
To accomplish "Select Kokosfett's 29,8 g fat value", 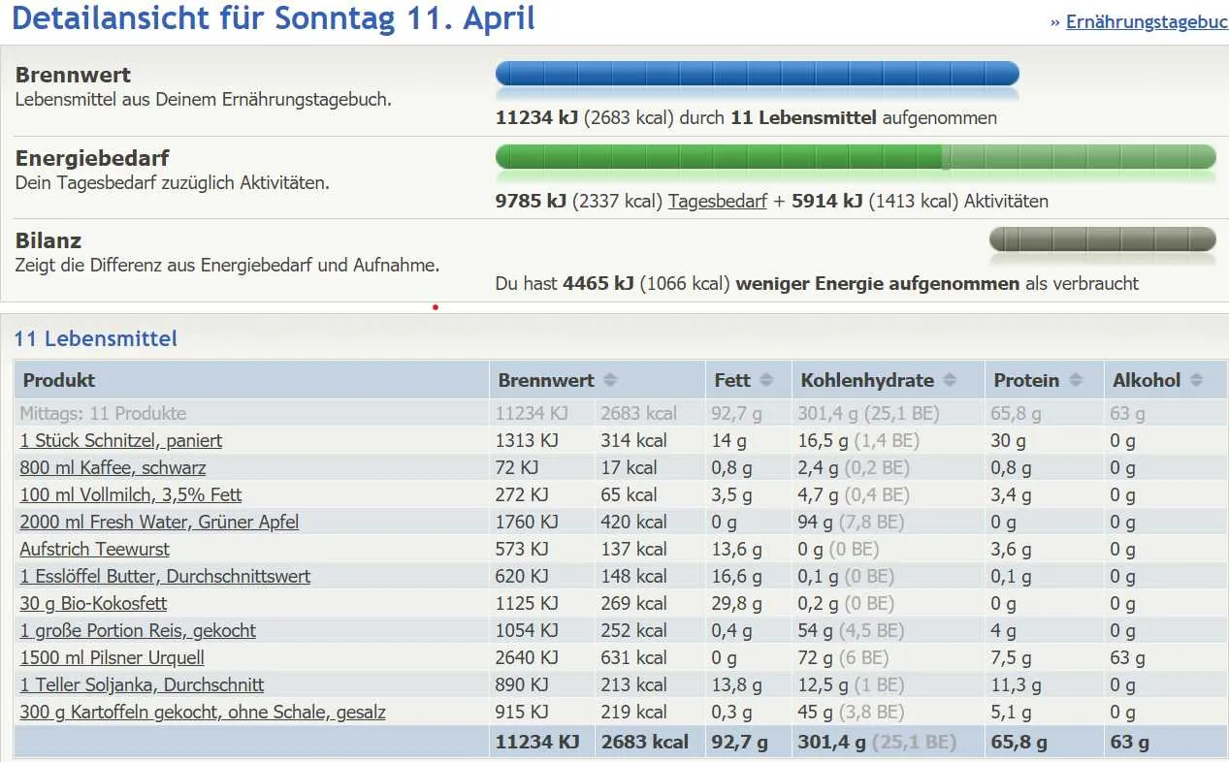I will pos(737,603).
